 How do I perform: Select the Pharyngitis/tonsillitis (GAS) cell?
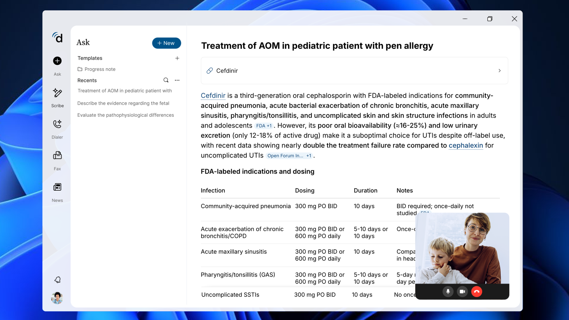pos(238,275)
